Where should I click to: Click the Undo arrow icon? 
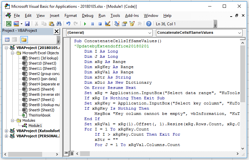tap(68, 24)
